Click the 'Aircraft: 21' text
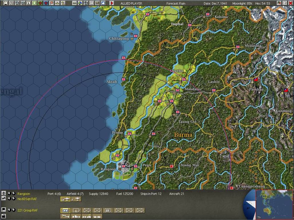Image resolution: width=294 pixels, height=220 pixels. click(177, 194)
